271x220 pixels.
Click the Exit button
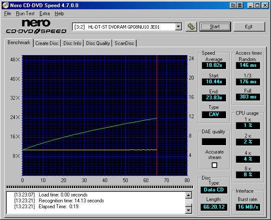(x=249, y=27)
